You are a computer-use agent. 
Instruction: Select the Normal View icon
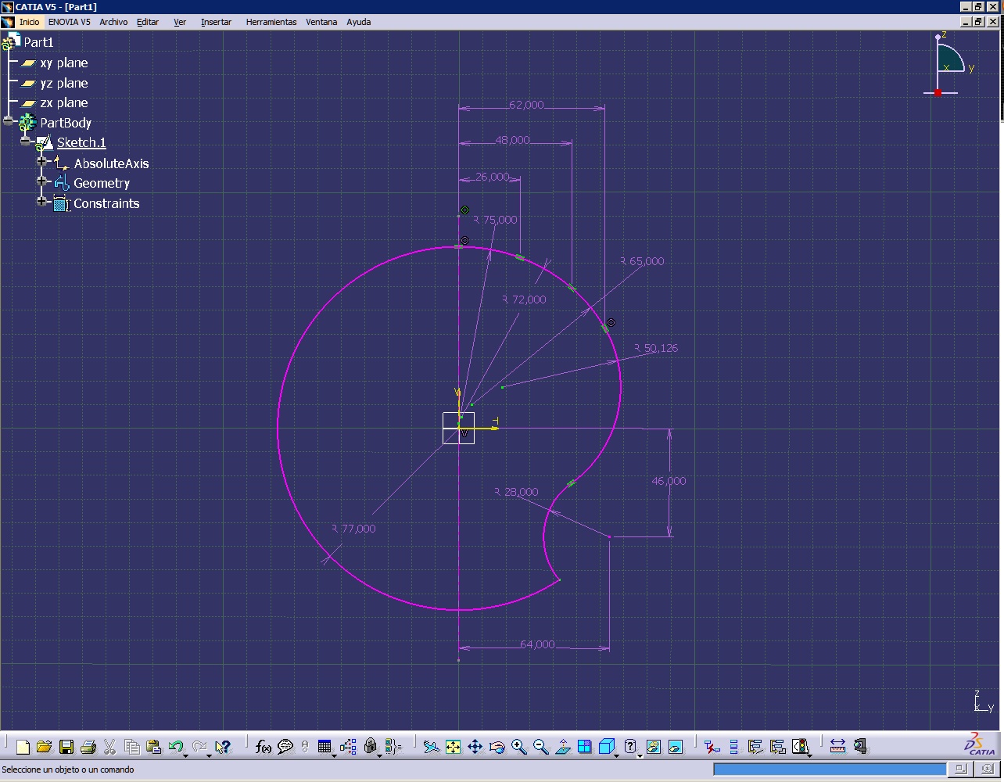click(x=562, y=747)
